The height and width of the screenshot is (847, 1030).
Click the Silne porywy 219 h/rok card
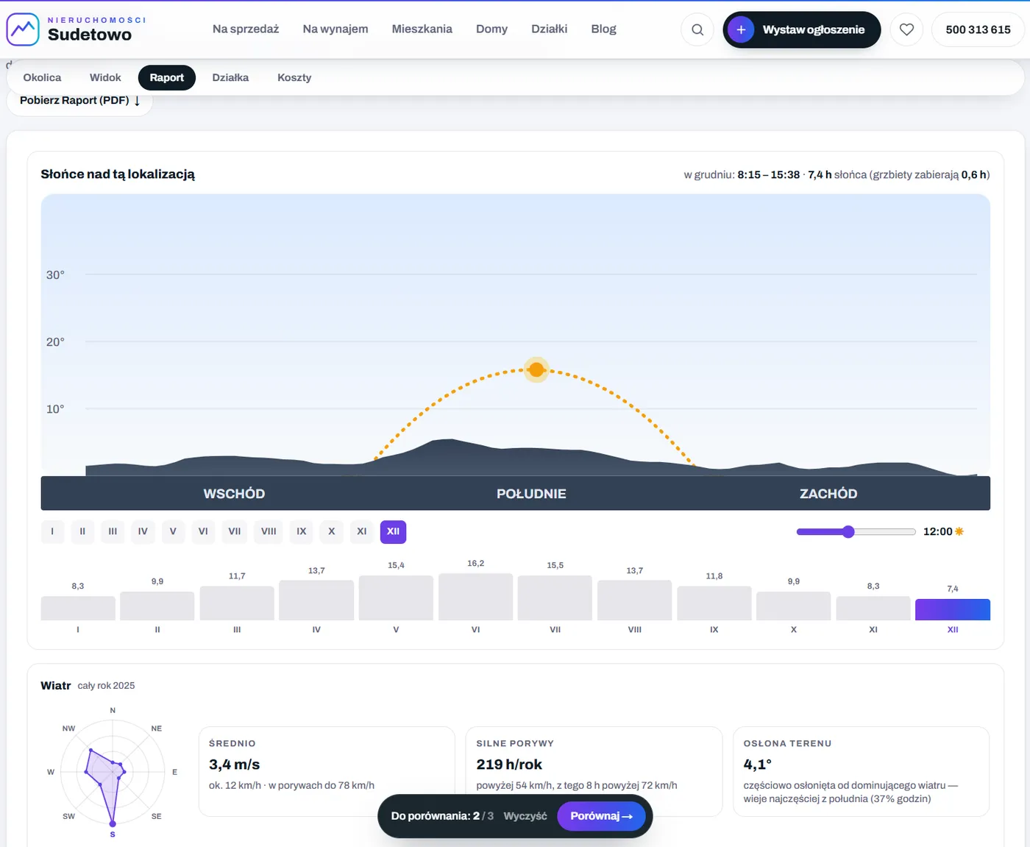coord(594,771)
